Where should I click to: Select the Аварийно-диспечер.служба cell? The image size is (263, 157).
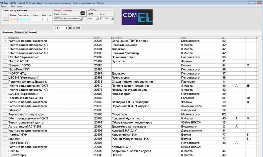[146, 151]
